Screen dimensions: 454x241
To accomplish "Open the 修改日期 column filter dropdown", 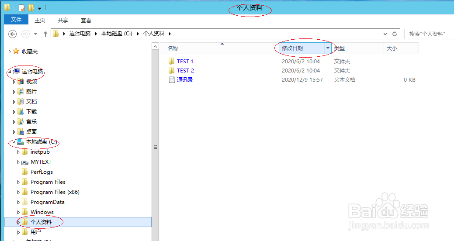I will [328, 48].
